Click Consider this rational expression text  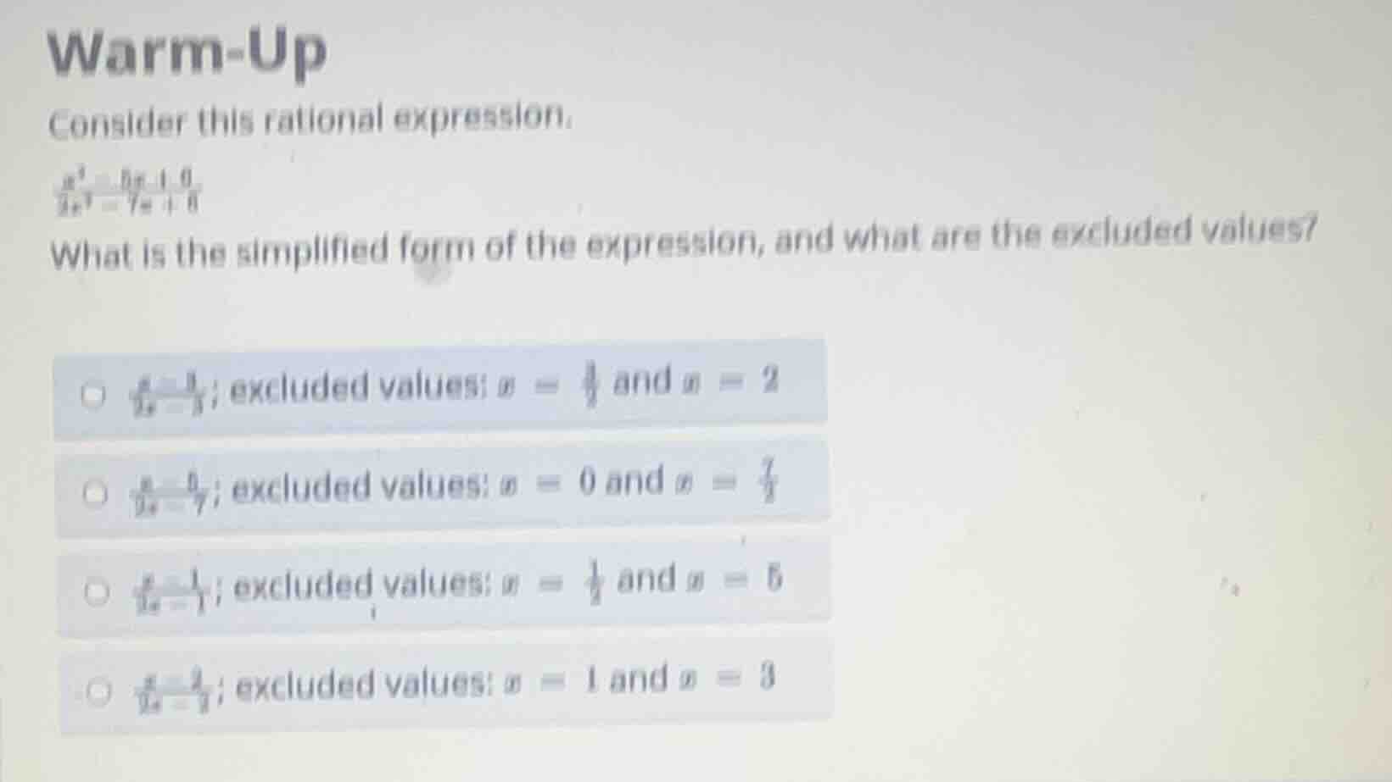(314, 121)
